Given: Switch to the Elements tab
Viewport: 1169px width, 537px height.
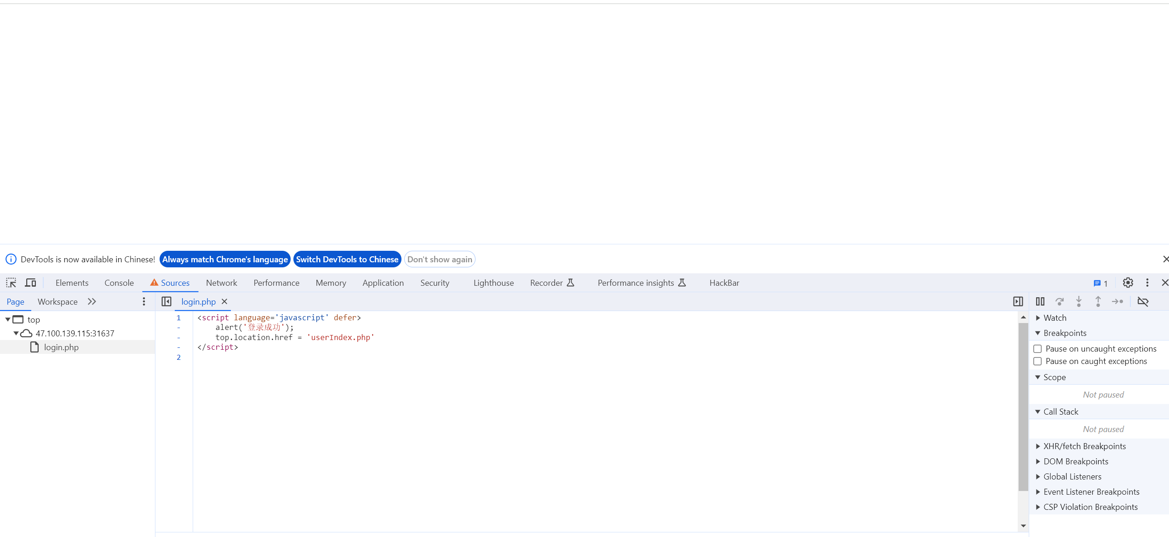Looking at the screenshot, I should (72, 283).
